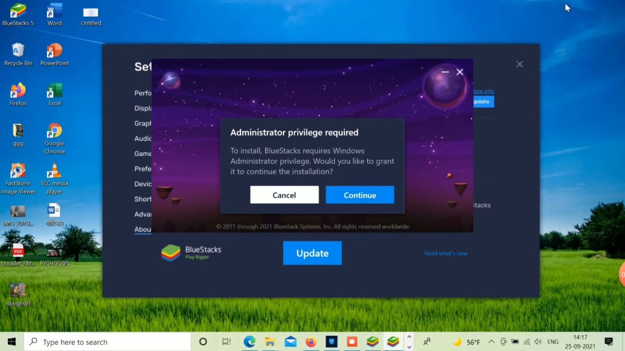The image size is (625, 351).
Task: Select the nbvghvjh desktop image file
Action: pos(18,295)
